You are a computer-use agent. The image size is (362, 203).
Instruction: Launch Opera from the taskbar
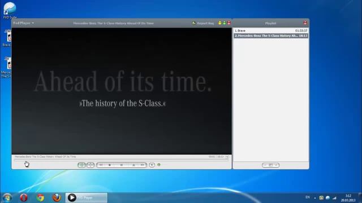click(x=24, y=198)
